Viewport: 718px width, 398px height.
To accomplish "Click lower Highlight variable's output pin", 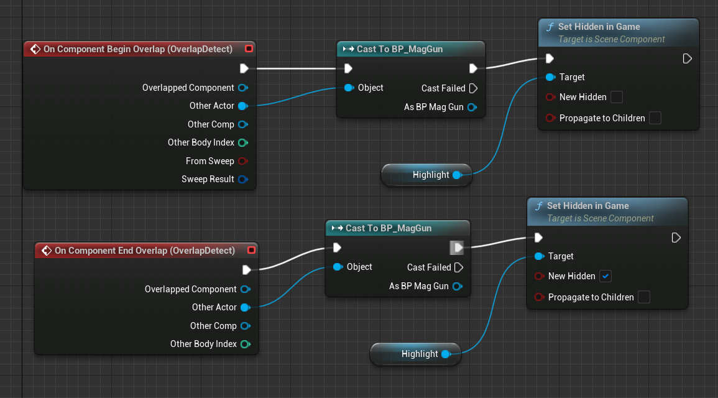I will click(x=446, y=354).
